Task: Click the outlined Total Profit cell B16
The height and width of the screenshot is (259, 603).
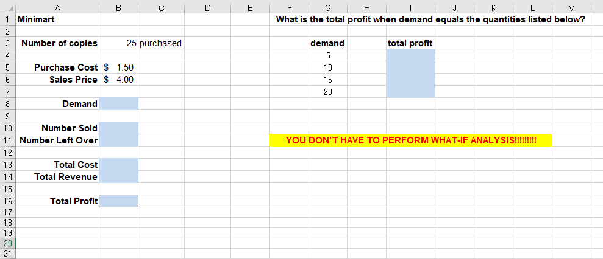Action: pos(118,201)
